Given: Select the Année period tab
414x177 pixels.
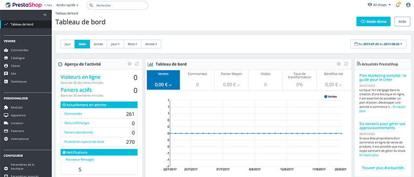Looking at the screenshot, I should pyautogui.click(x=99, y=44).
